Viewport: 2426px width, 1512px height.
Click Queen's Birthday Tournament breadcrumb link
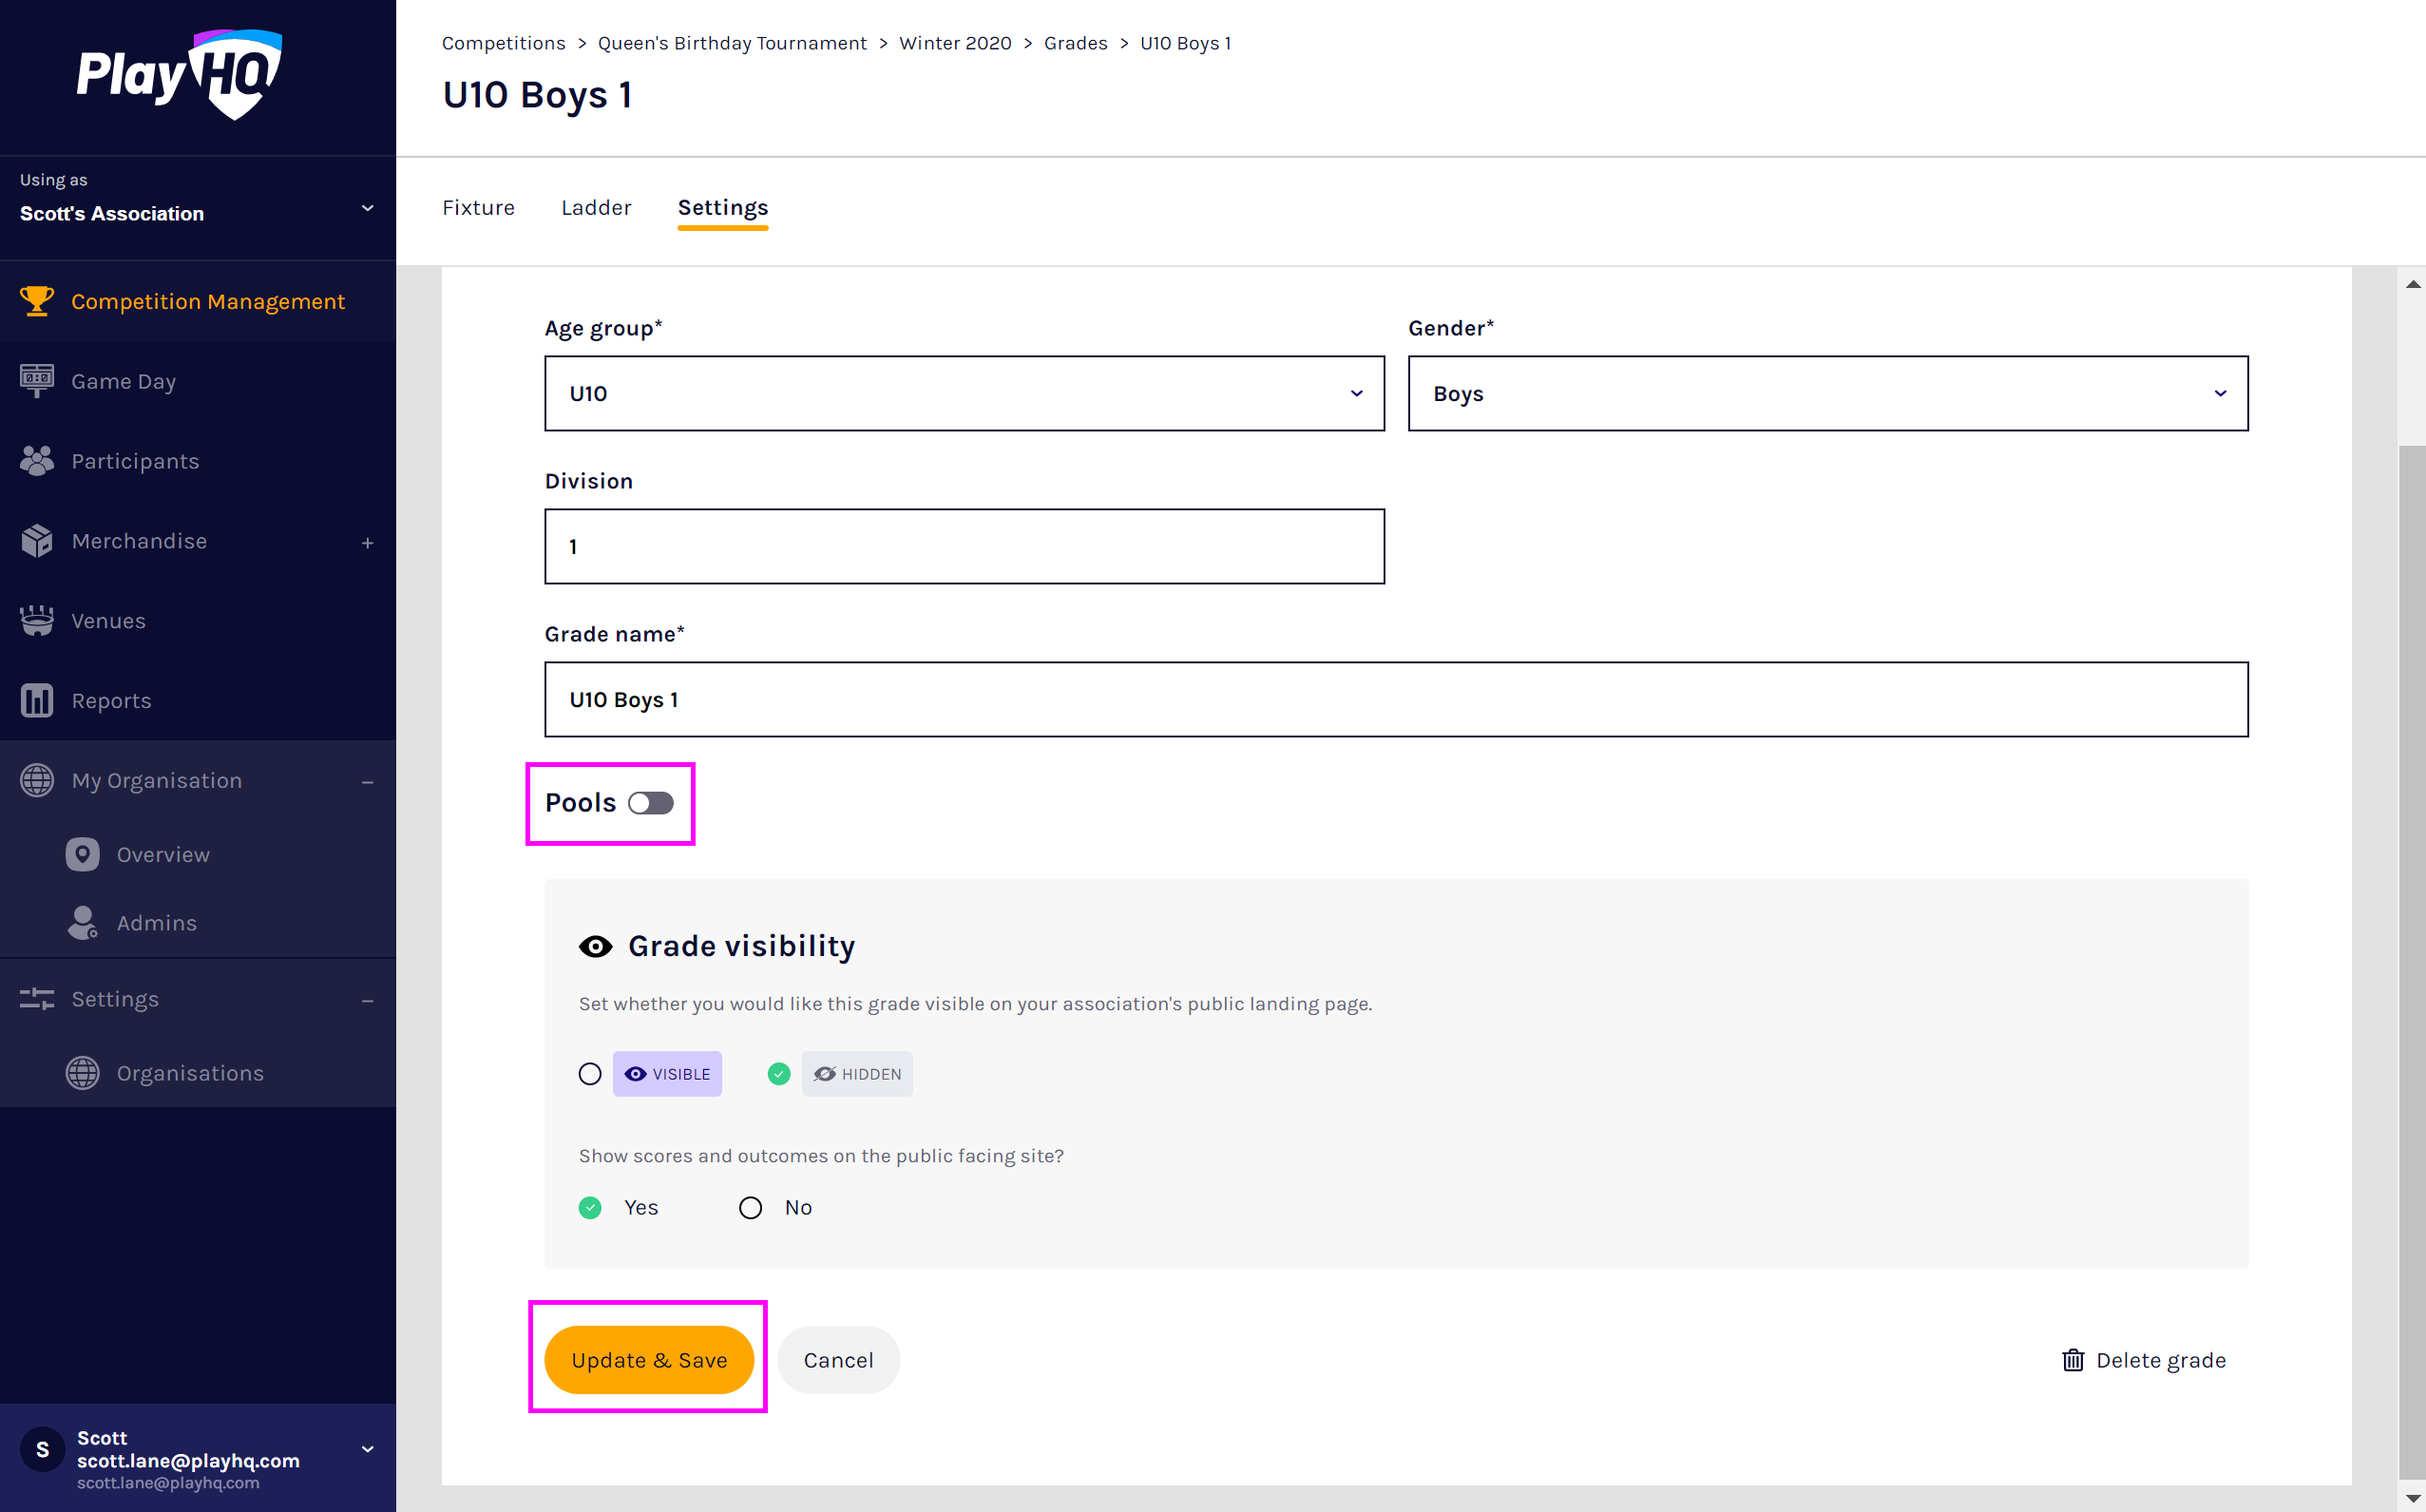coord(732,43)
